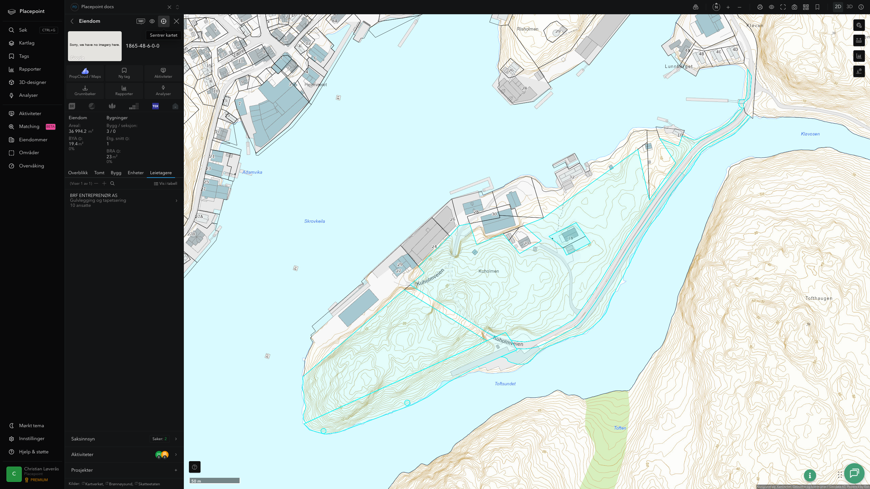Expand the Saksinnsyn section
Image resolution: width=870 pixels, height=489 pixels.
[124, 439]
